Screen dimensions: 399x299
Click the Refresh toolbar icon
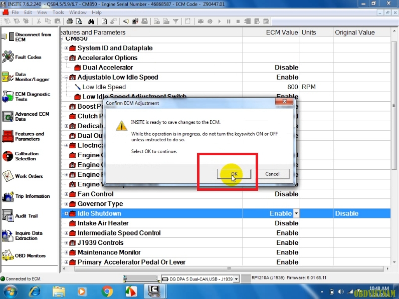[x=104, y=22]
